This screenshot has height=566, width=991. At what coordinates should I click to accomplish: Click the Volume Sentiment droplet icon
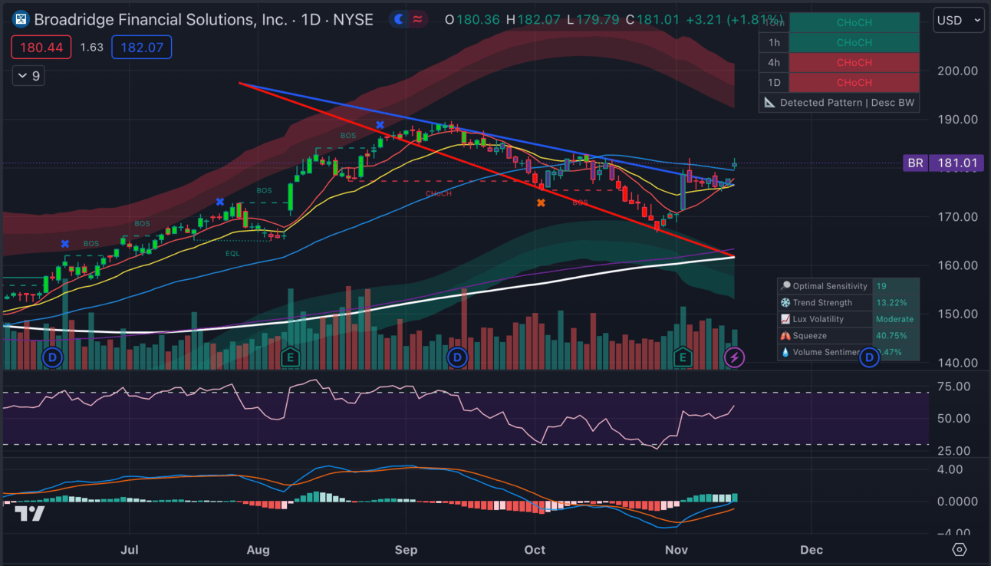tap(785, 353)
